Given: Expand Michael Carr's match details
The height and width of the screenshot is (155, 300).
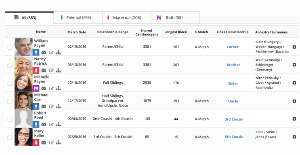Looking at the screenshot, I should tap(294, 101).
